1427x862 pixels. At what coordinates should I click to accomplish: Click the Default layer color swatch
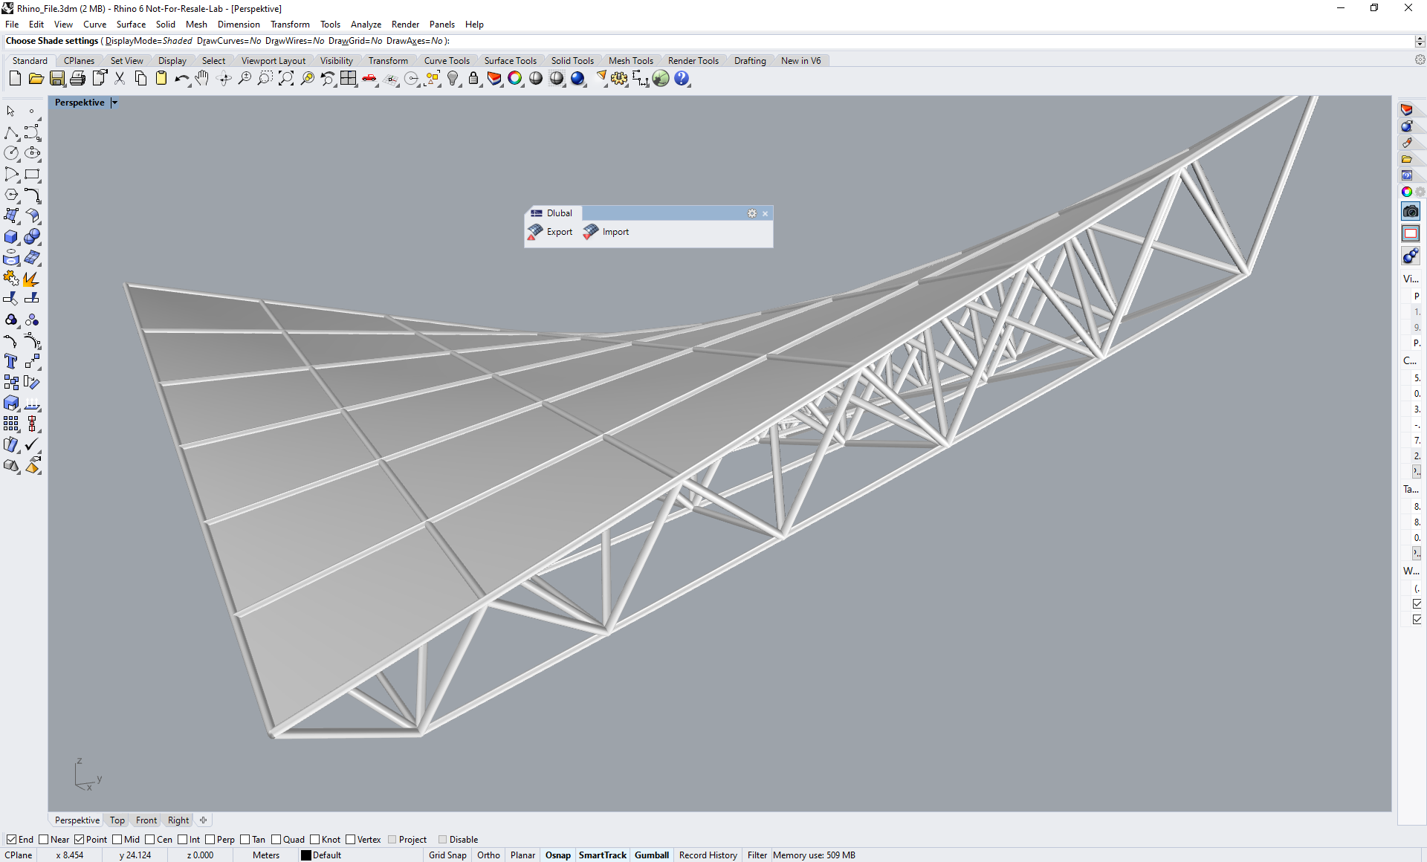[305, 855]
